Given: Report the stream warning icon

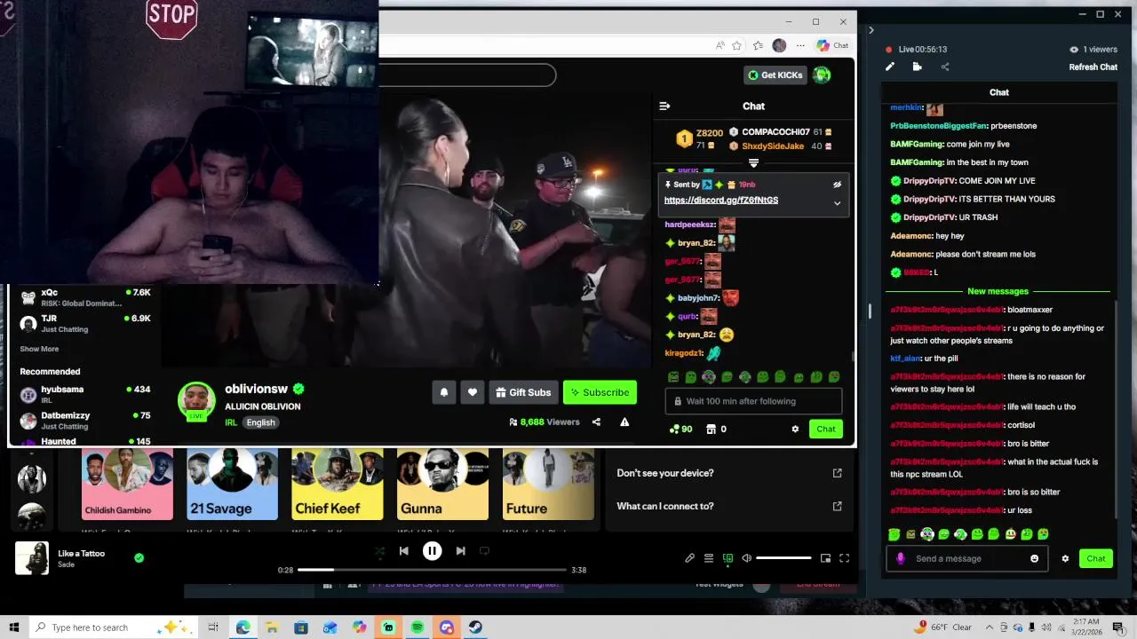Looking at the screenshot, I should [624, 422].
